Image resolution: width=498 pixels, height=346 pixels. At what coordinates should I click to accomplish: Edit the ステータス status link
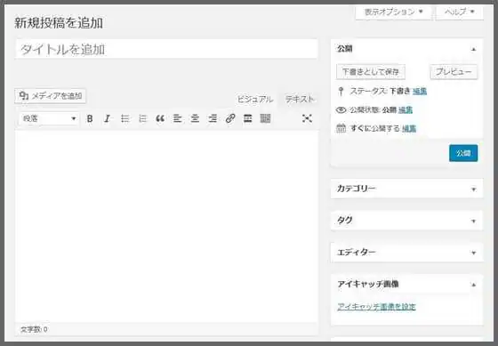[420, 92]
